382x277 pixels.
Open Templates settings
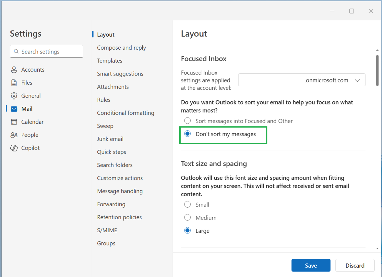click(x=110, y=61)
